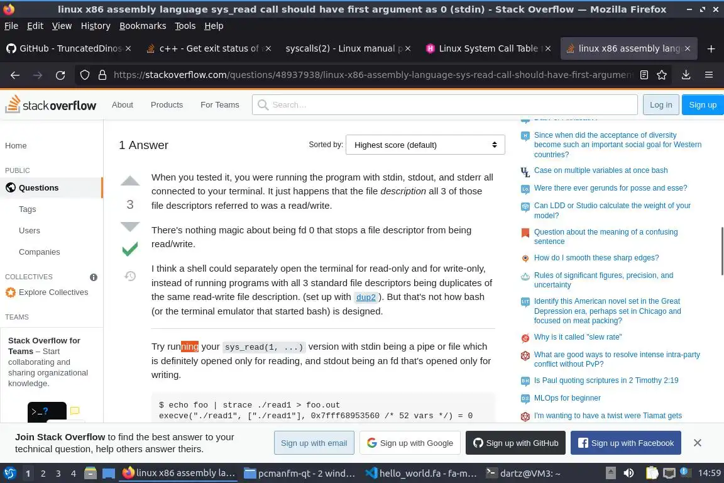The image size is (724, 483).
Task: Close the GitHub - TruncatedDinos tab
Action: tap(128, 48)
